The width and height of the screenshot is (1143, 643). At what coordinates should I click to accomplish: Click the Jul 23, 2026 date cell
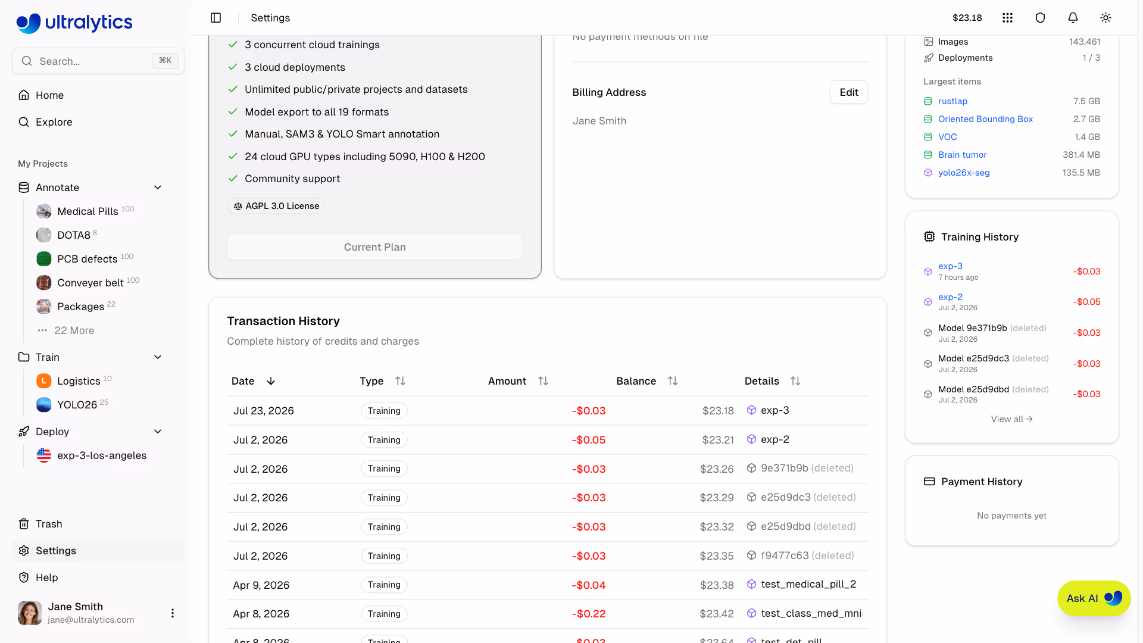[x=264, y=411]
